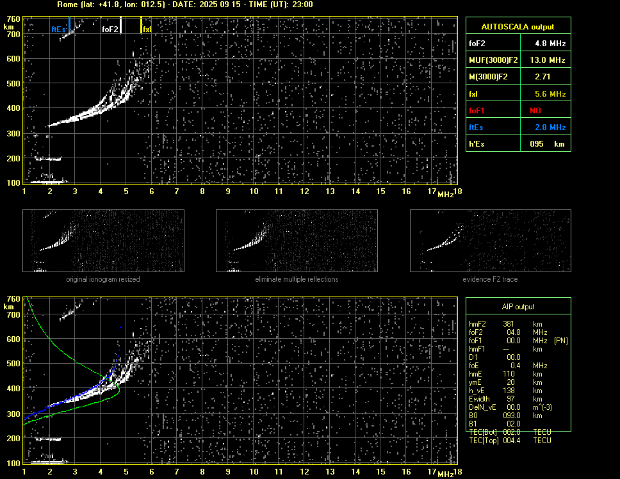Click the TEC[Top] value 004.4
Image resolution: width=620 pixels, height=479 pixels.
(x=512, y=441)
